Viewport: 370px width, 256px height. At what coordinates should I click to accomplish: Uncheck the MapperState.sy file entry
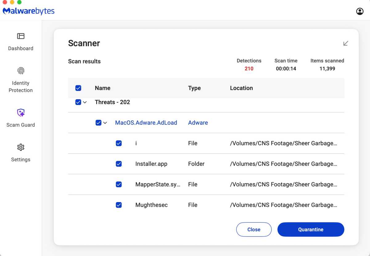click(x=119, y=184)
